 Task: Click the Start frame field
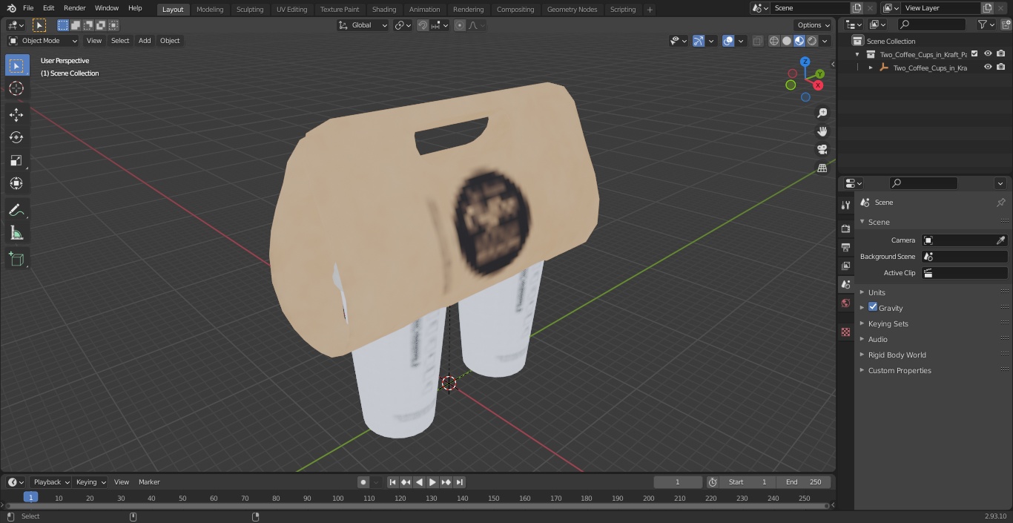click(x=748, y=482)
